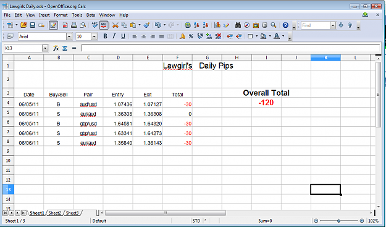This screenshot has width=386, height=227.
Task: Open Page Preview icon
Action: coord(83,25)
